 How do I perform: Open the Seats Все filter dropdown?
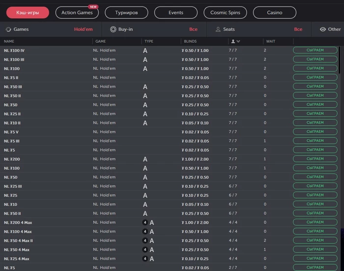[x=298, y=29]
